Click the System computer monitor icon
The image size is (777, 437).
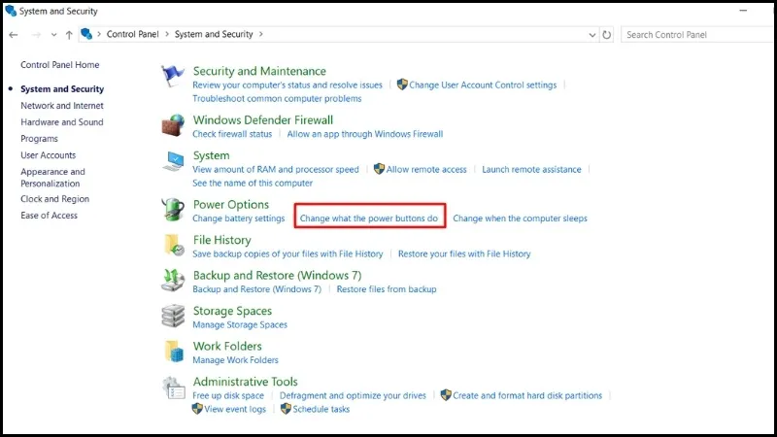174,161
